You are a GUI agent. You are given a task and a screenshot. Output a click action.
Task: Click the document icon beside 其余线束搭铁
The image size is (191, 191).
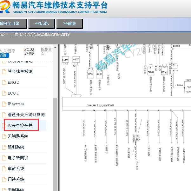pos(4,72)
